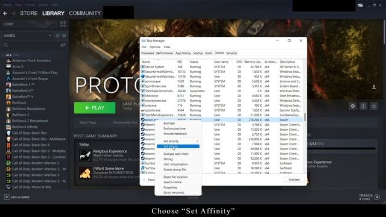Click Task Manager vertical scrollbar thumb
The image size is (386, 217).
[305, 117]
